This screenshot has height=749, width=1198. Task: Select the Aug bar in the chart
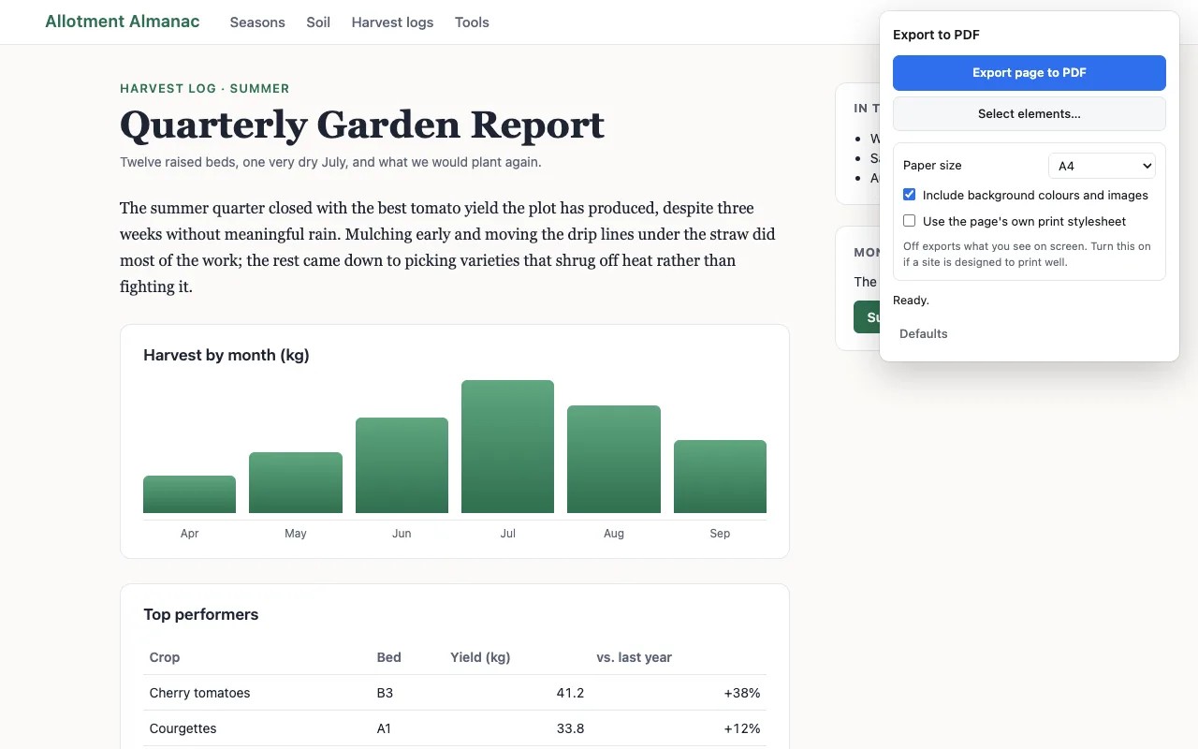click(x=614, y=459)
